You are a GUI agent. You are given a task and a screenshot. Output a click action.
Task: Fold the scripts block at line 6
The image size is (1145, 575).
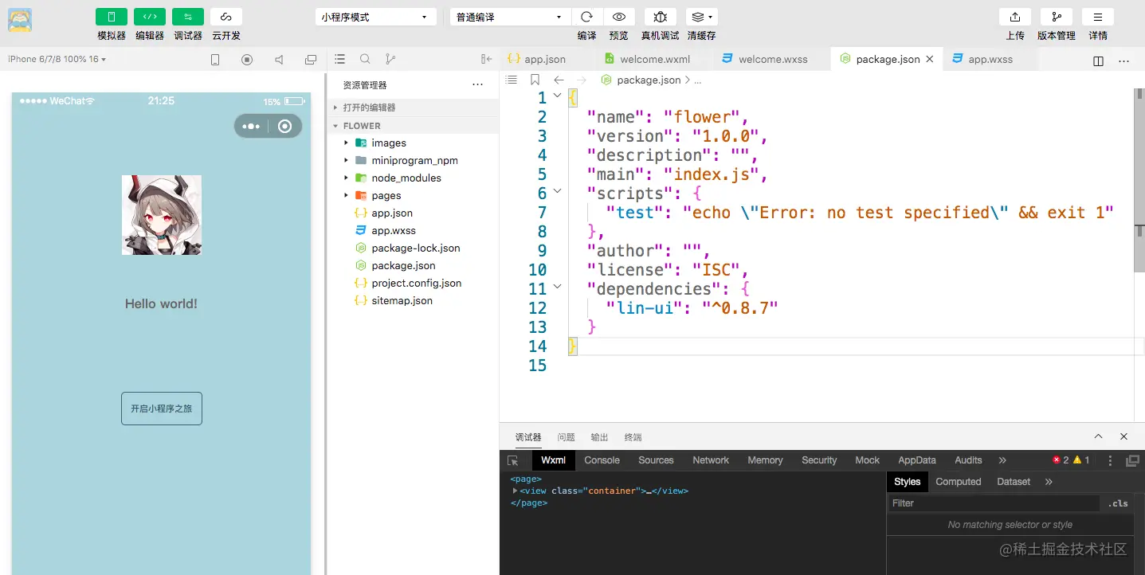[x=557, y=192]
